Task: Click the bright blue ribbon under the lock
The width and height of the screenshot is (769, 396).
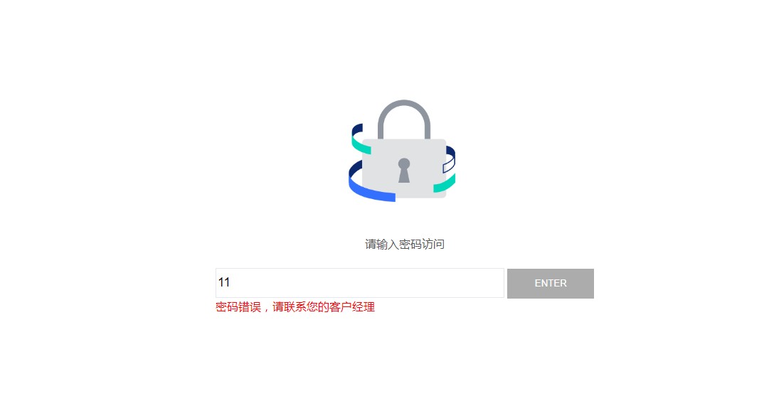Action: pyautogui.click(x=371, y=190)
